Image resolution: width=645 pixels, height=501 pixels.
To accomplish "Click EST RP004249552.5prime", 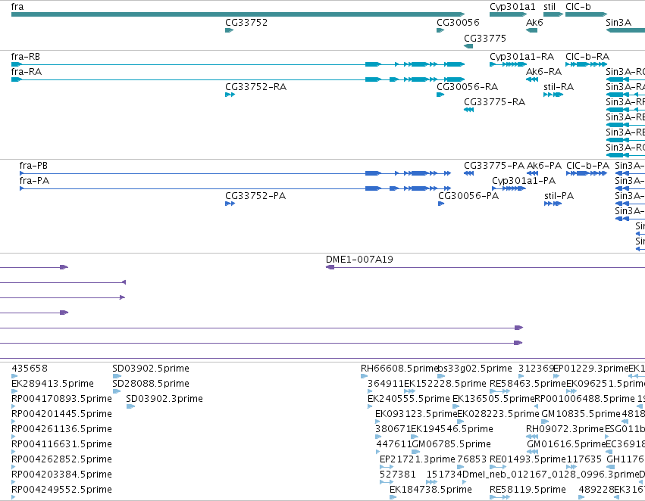I will tap(61, 490).
